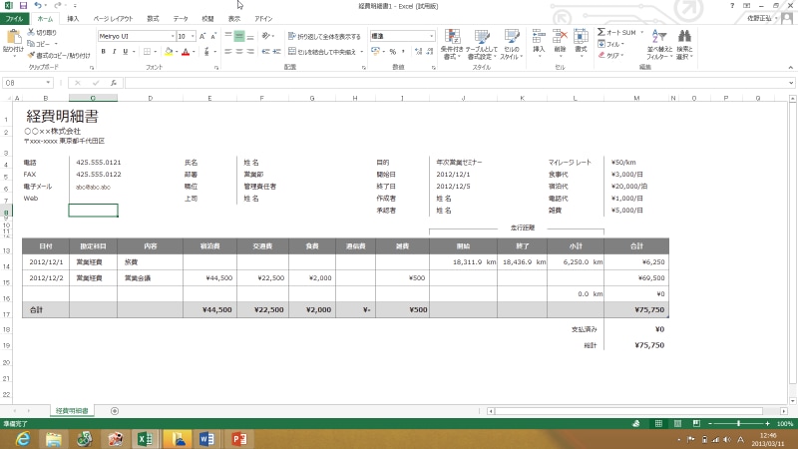Screen dimensions: 798x449
Task: Click the Cut (切り取り) scissors icon
Action: click(31, 32)
